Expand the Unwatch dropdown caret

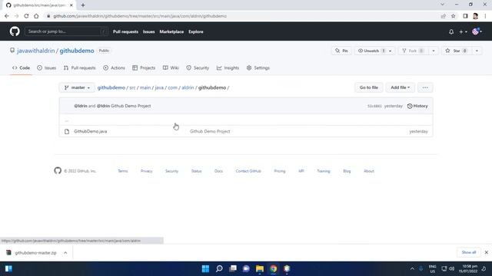point(391,51)
